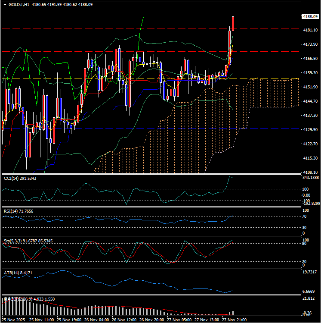
Task: Select the current price tag 4188.09
Action: 310,16
